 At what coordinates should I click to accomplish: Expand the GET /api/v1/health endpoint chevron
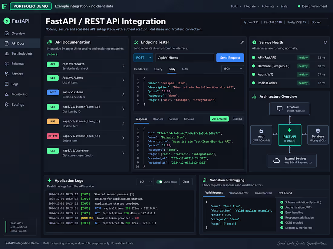[x=124, y=65]
